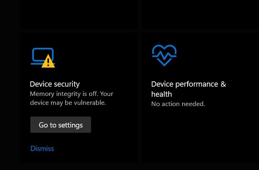Viewport: 259px width, 170px height.
Task: Dismiss the Device security warning
Action: (42, 149)
